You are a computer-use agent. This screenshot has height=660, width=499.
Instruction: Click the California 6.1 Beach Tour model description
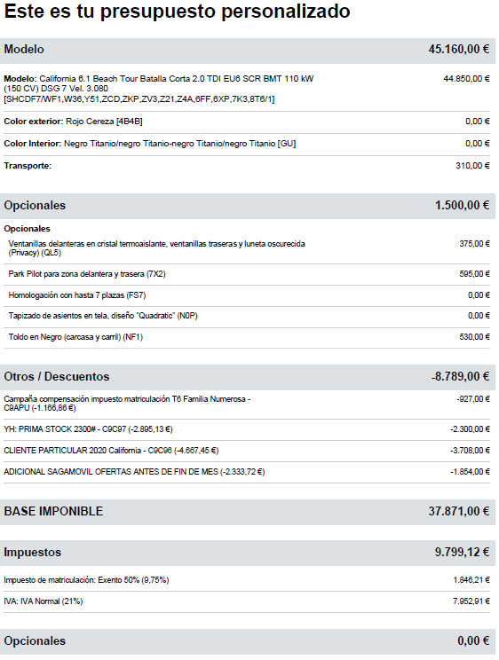coord(158,89)
